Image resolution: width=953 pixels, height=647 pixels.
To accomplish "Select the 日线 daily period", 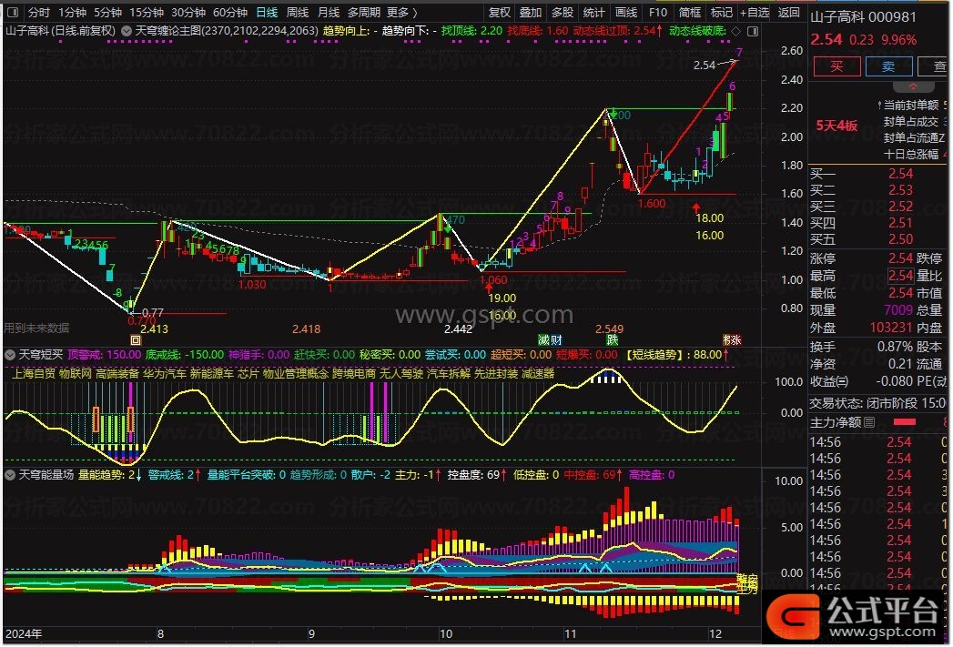I will [267, 12].
